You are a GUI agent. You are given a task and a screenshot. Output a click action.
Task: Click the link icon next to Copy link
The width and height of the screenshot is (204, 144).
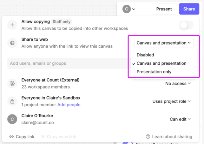[11, 137]
